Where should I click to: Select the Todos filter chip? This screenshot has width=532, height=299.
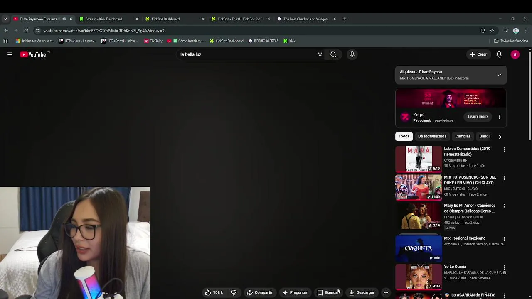404,136
